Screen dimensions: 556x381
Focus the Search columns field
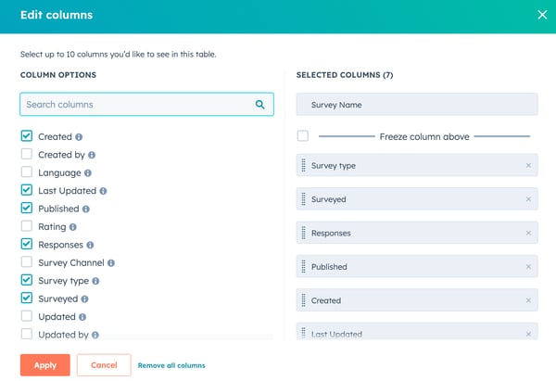(x=137, y=105)
